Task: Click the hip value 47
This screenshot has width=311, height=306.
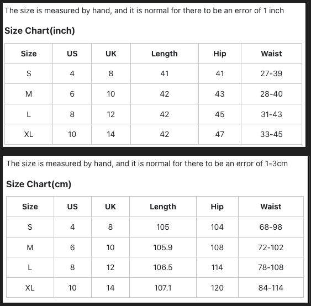Action: pyautogui.click(x=220, y=134)
